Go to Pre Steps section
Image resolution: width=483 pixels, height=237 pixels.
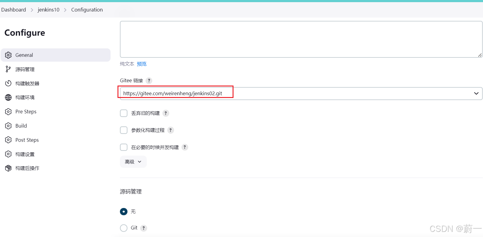(x=56, y=112)
